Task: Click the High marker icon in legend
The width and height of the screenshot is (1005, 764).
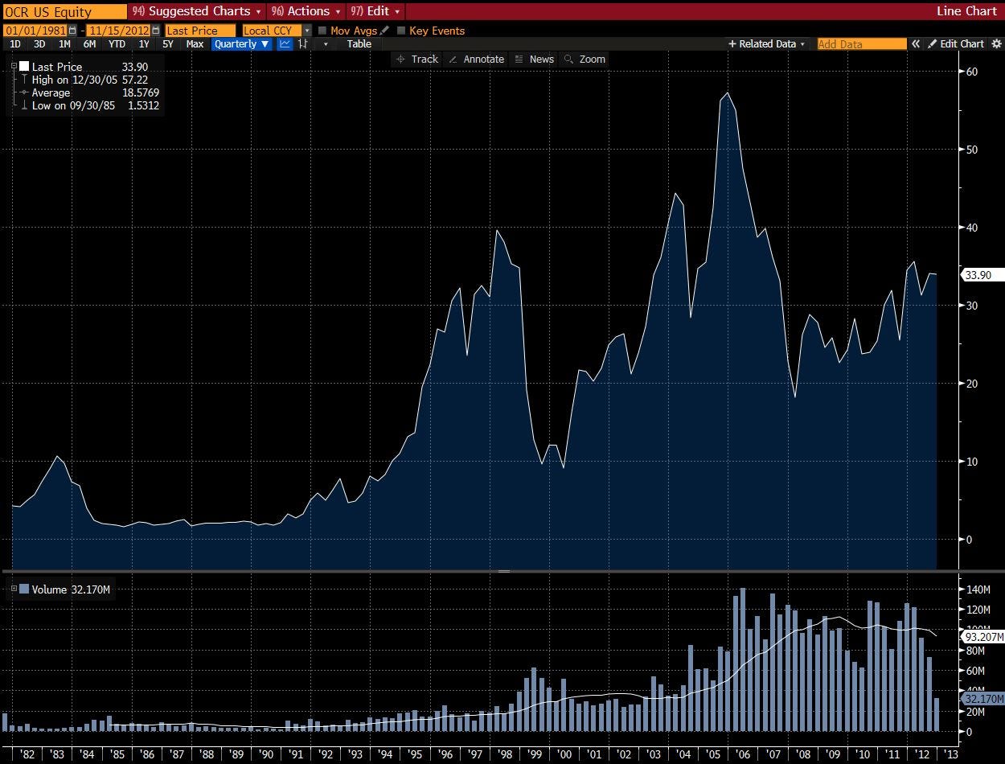Action: click(24, 80)
